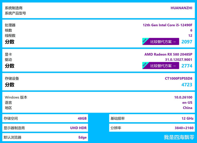Click the 系统产品型号 label
The width and height of the screenshot is (197, 143).
(x=15, y=13)
